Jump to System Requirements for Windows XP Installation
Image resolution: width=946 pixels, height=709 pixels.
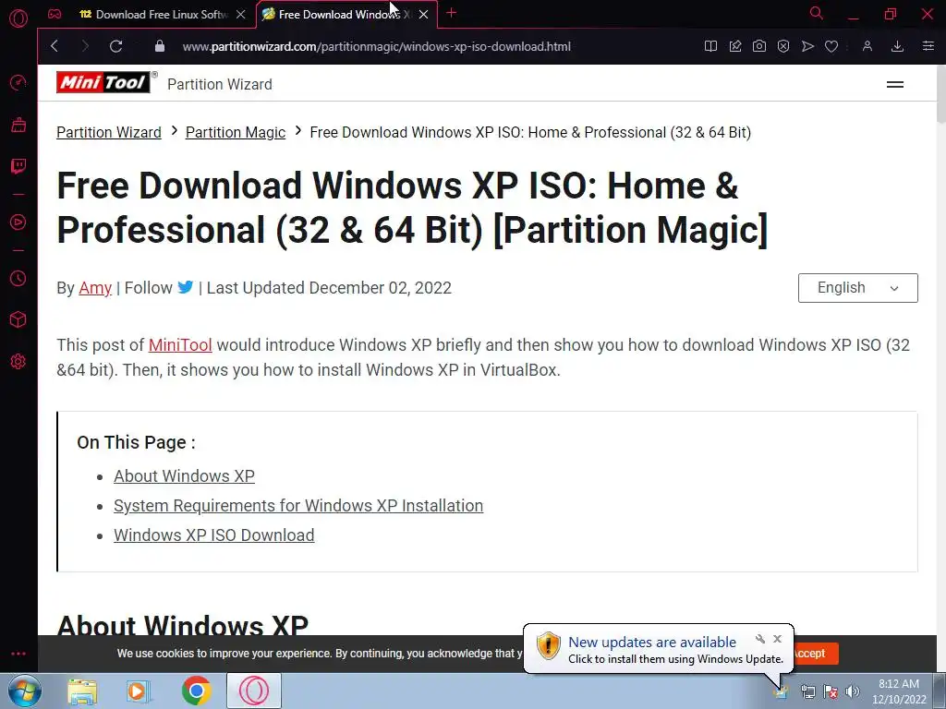pyautogui.click(x=298, y=505)
